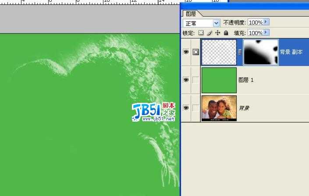Click the photo thumbnail of 背景 layer
The height and width of the screenshot is (196, 309).
219,108
